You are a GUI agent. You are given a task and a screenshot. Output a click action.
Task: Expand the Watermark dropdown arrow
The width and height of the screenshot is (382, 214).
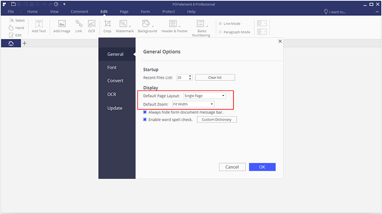[130, 26]
